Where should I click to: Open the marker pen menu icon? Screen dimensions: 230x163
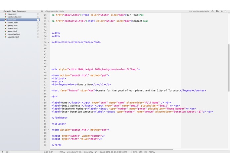click(213, 11)
